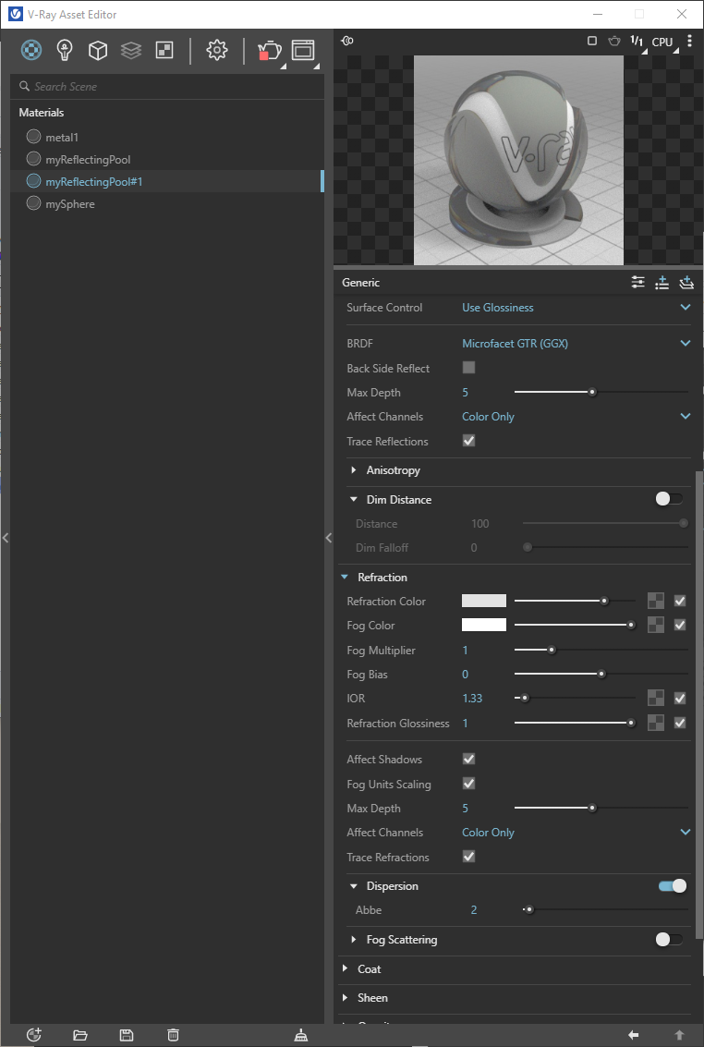
Task: Click the teapot Render button
Action: [269, 51]
